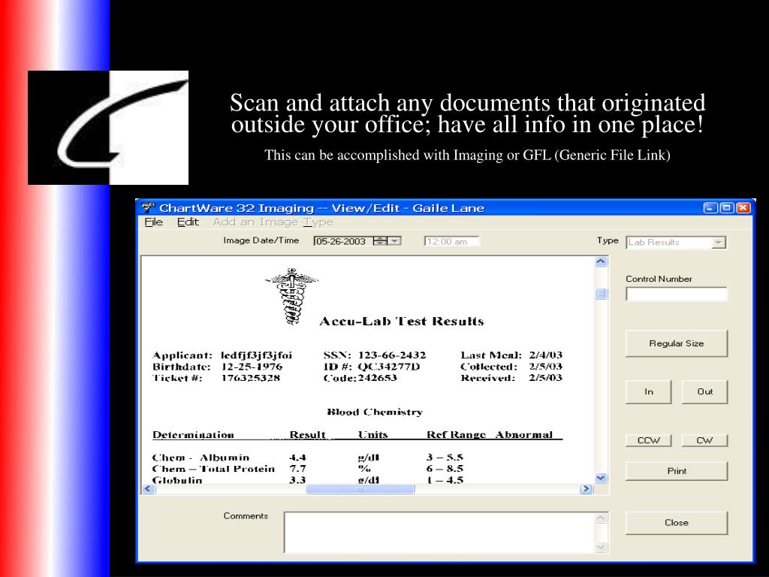Viewport: 769px width, 577px height.
Task: Close window with the red X
Action: pos(743,207)
